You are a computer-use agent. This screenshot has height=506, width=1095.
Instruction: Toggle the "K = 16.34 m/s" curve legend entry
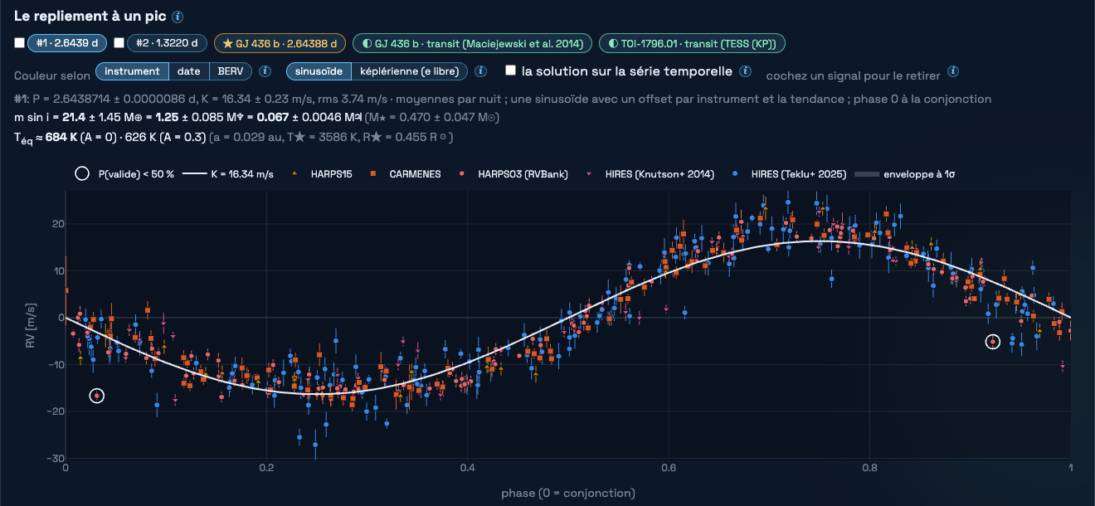pos(228,174)
